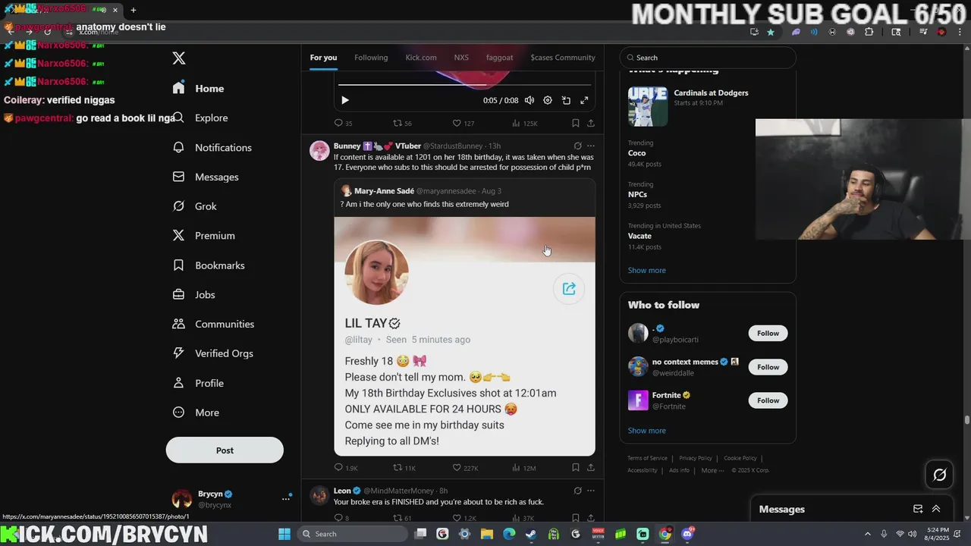
Task: Open the Communities page
Action: (x=214, y=324)
